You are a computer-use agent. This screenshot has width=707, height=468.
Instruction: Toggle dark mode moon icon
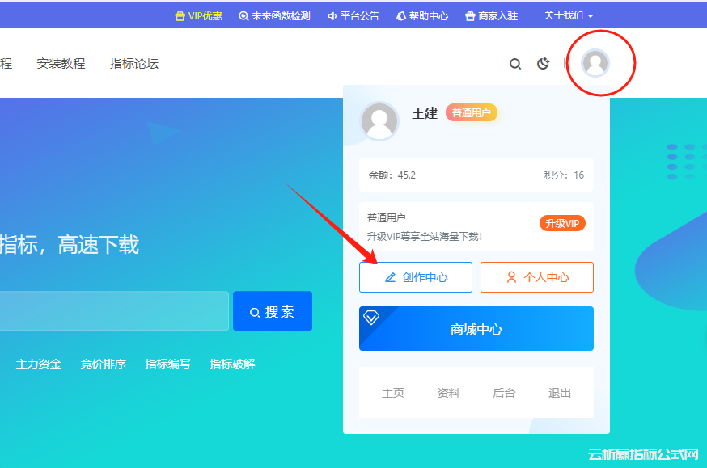click(x=543, y=64)
